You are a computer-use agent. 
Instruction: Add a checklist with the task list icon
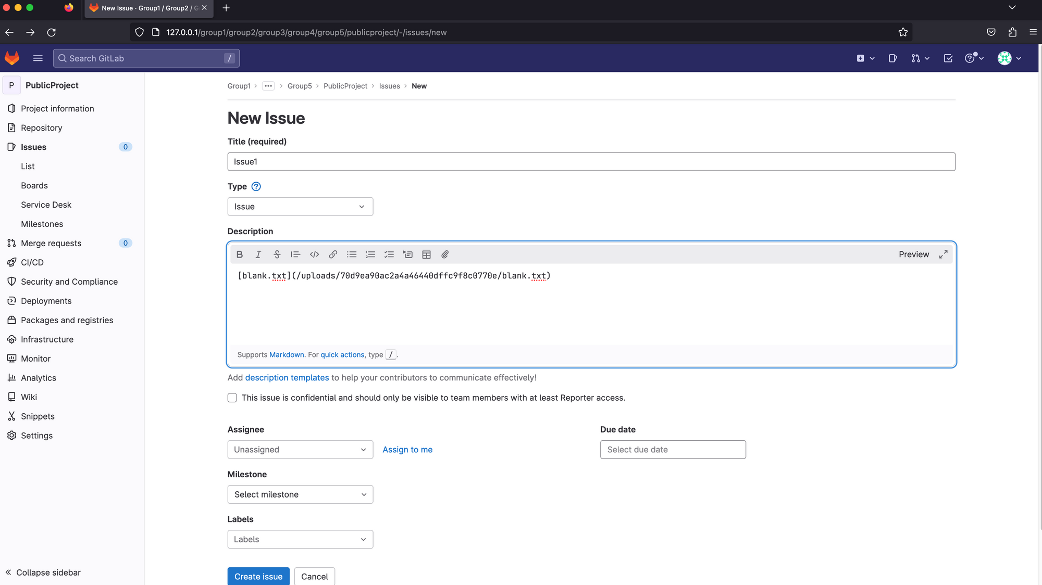[389, 255]
